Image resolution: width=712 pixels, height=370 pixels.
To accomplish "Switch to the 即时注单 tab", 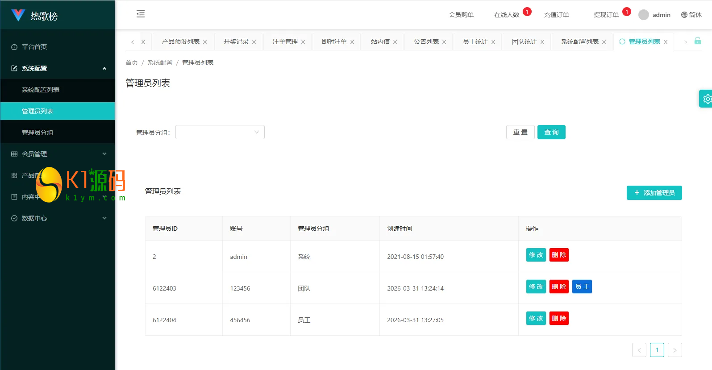I will pos(334,42).
